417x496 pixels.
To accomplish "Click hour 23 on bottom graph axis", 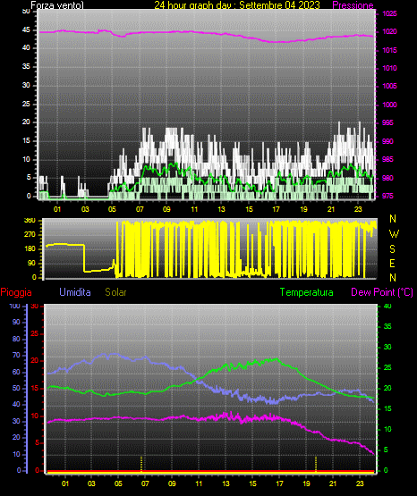I will pos(360,483).
